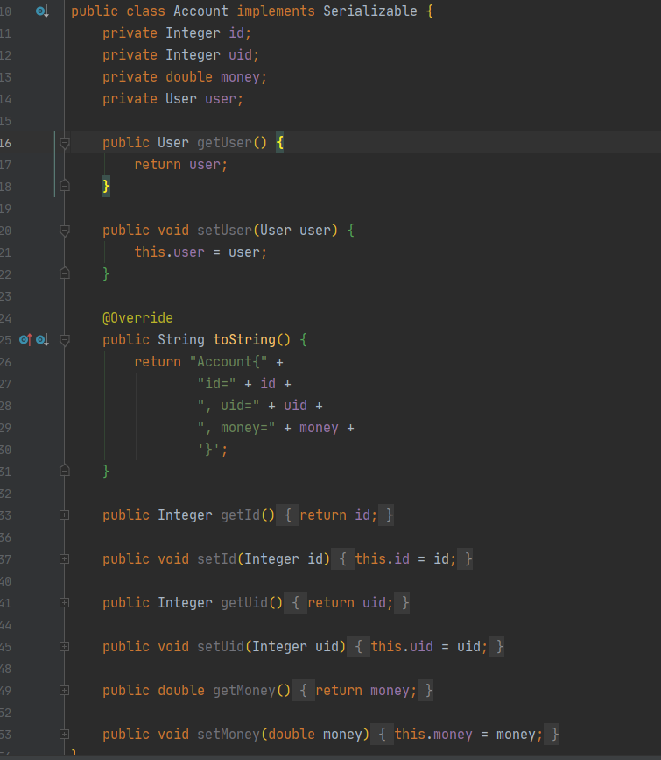
Task: Click the class name Account in declaration
Action: coord(200,11)
